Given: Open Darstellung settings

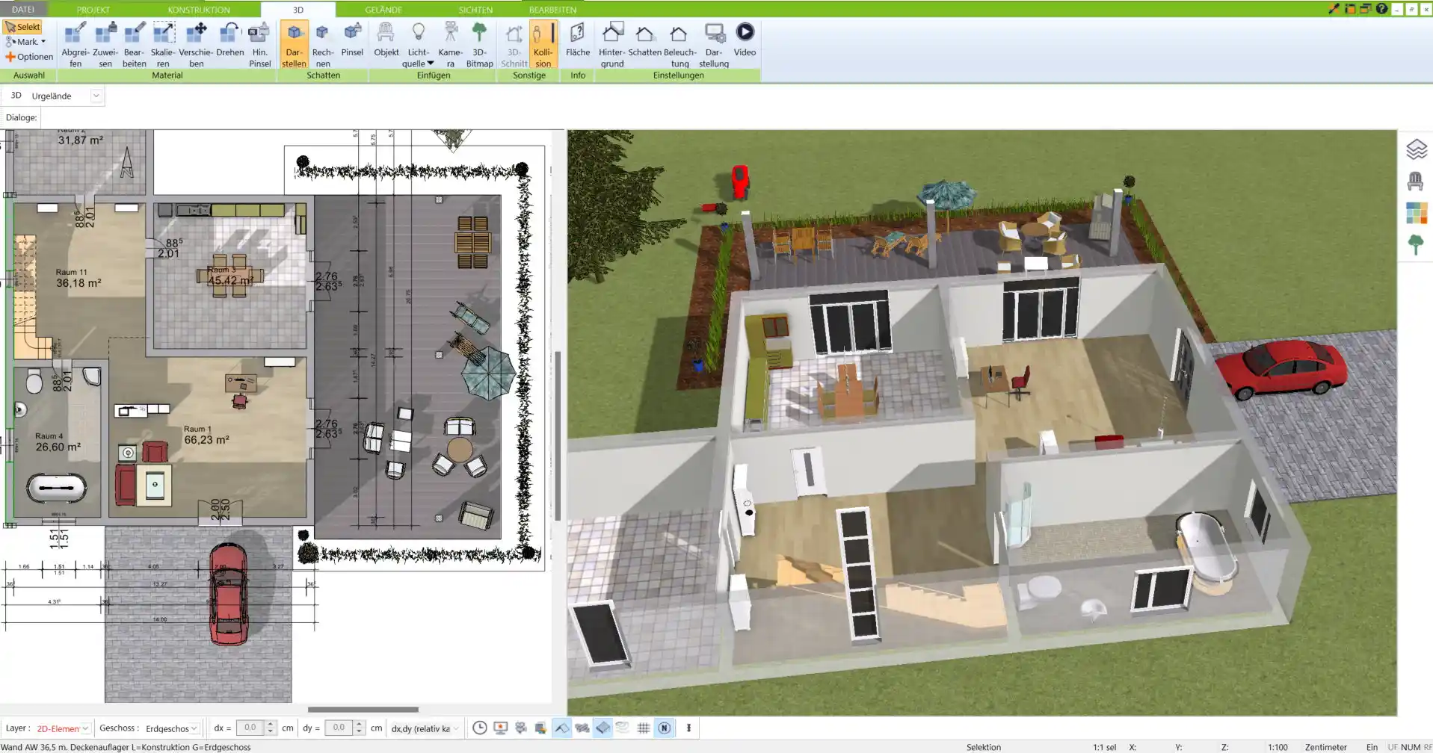Looking at the screenshot, I should coord(714,45).
